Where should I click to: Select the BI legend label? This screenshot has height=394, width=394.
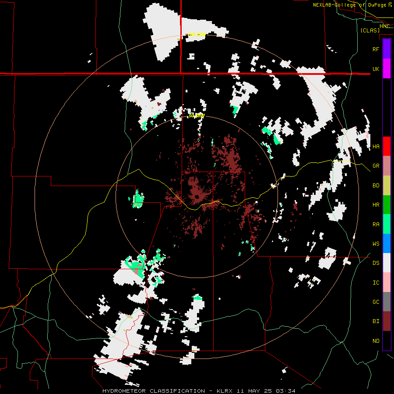pyautogui.click(x=376, y=321)
